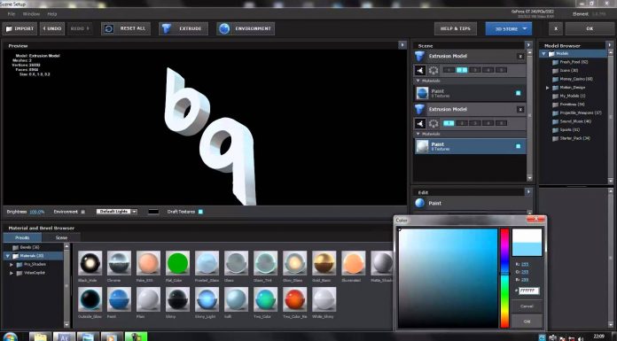The height and width of the screenshot is (341, 617).
Task: Select the White_Shiny material preset
Action: tap(324, 298)
